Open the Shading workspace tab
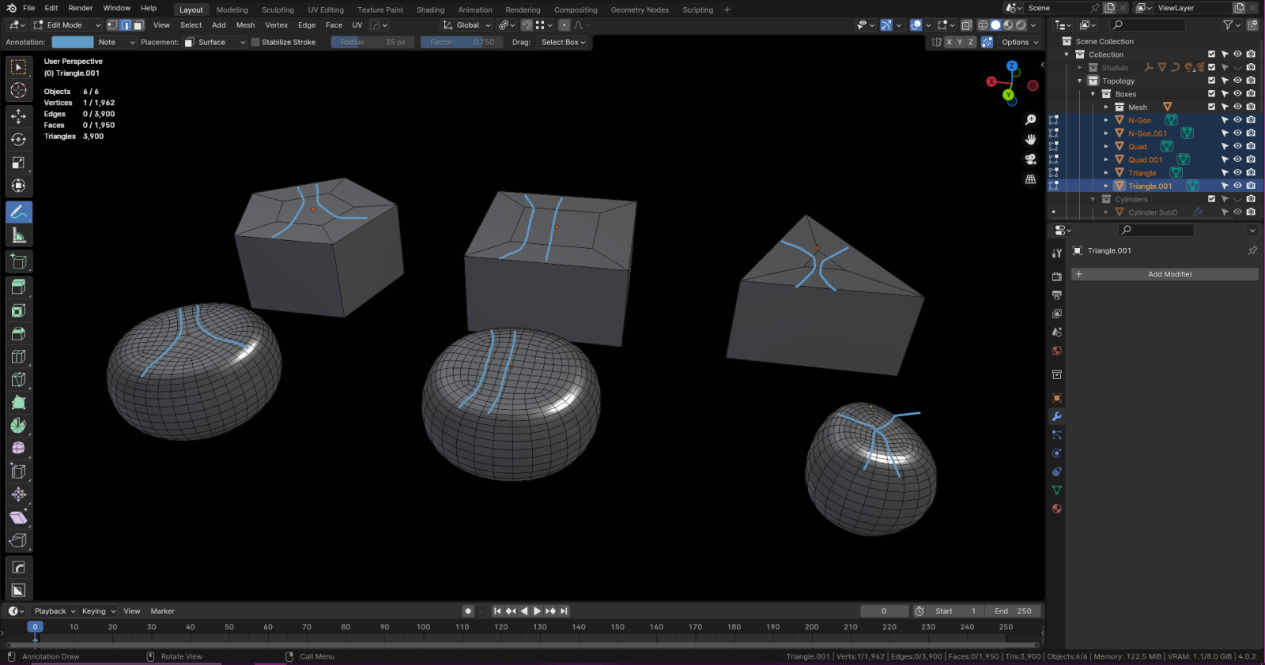Screen dimensions: 1265x665 coord(430,9)
